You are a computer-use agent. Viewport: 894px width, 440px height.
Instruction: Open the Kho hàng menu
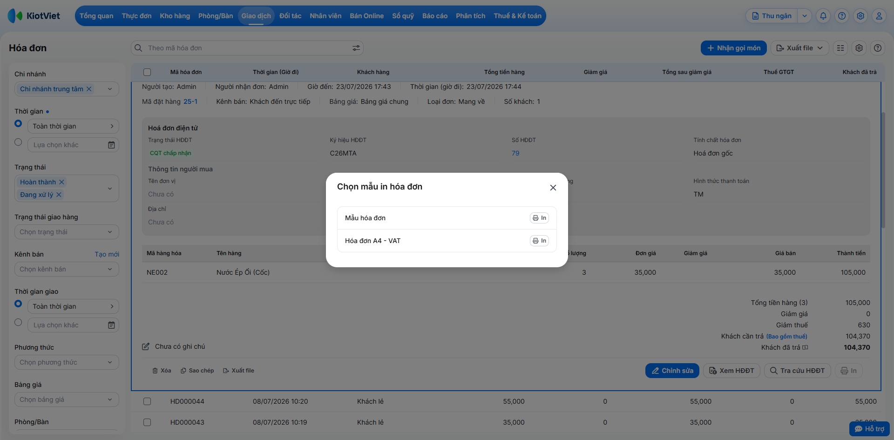tap(175, 16)
